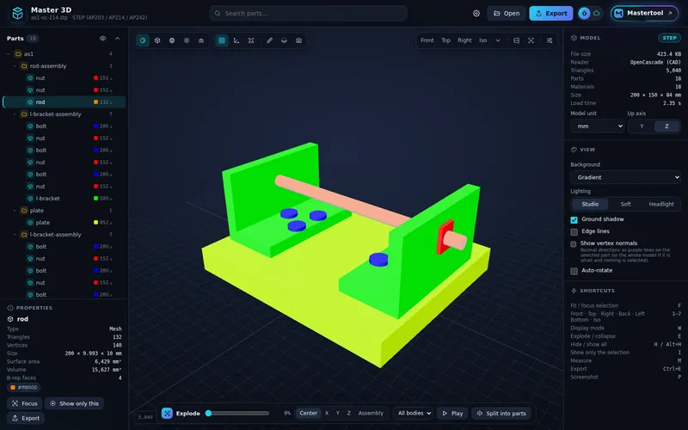Select the ruler measure tool in toolbar

click(269, 40)
